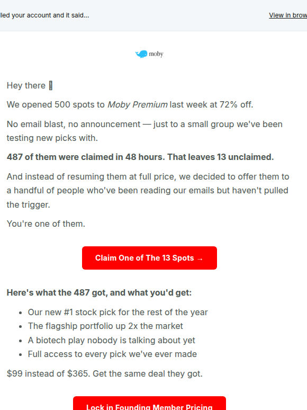The image size is (307, 410).
Task: Select the 'Hey there' greeting line
Action: point(30,85)
